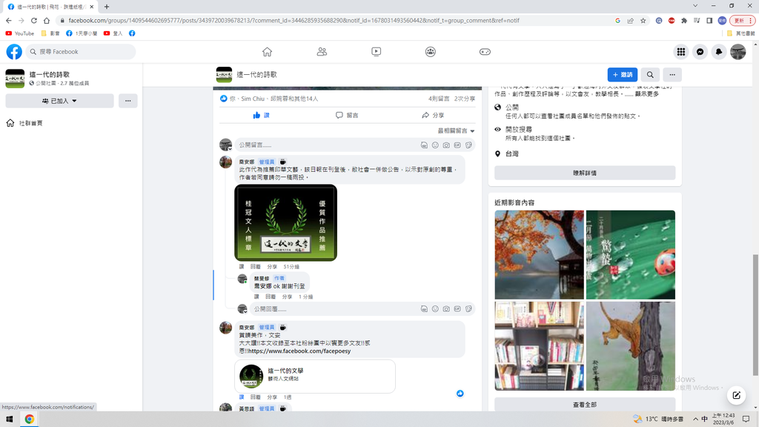Screen dimensions: 759x427
Task: Open the Groups icon in top navigation
Action: coord(431,52)
